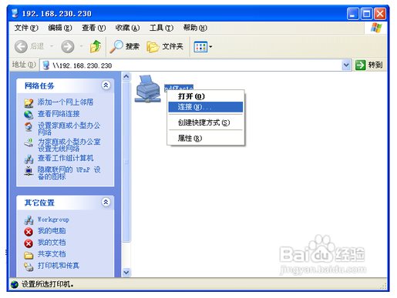Image resolution: width=397 pixels, height=298 pixels.
Task: Click View workgroup computers (查看工作组计算机) link
Action: [66, 158]
